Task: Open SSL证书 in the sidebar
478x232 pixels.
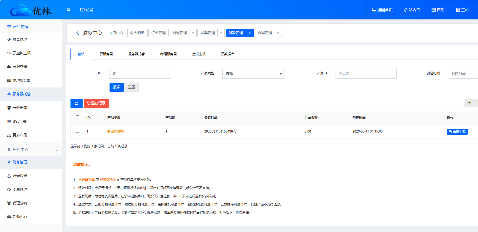Action: coord(20,121)
